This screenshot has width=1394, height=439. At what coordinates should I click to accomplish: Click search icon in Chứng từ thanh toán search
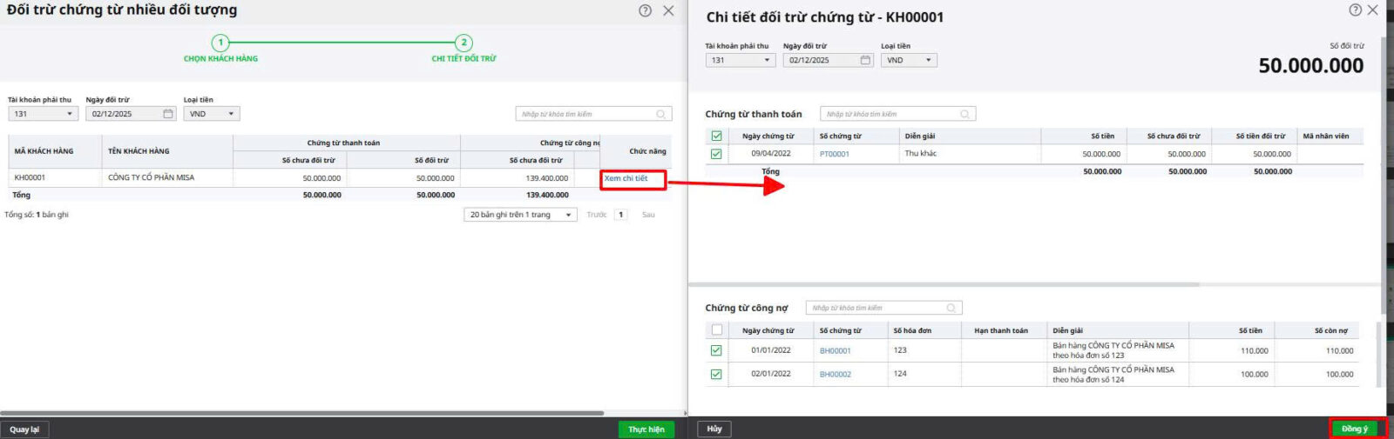(x=964, y=114)
